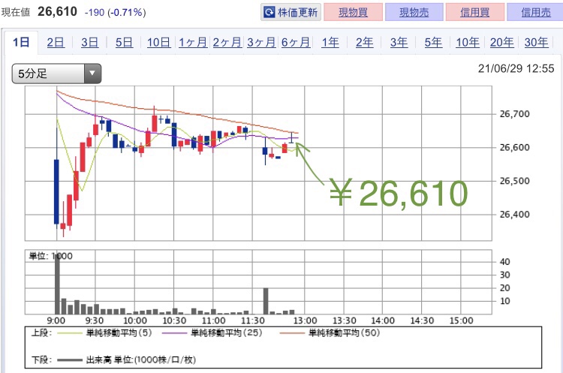Viewport: 563px width, 373px height.
Task: Click the 26,700 price axis label
Action: [514, 114]
